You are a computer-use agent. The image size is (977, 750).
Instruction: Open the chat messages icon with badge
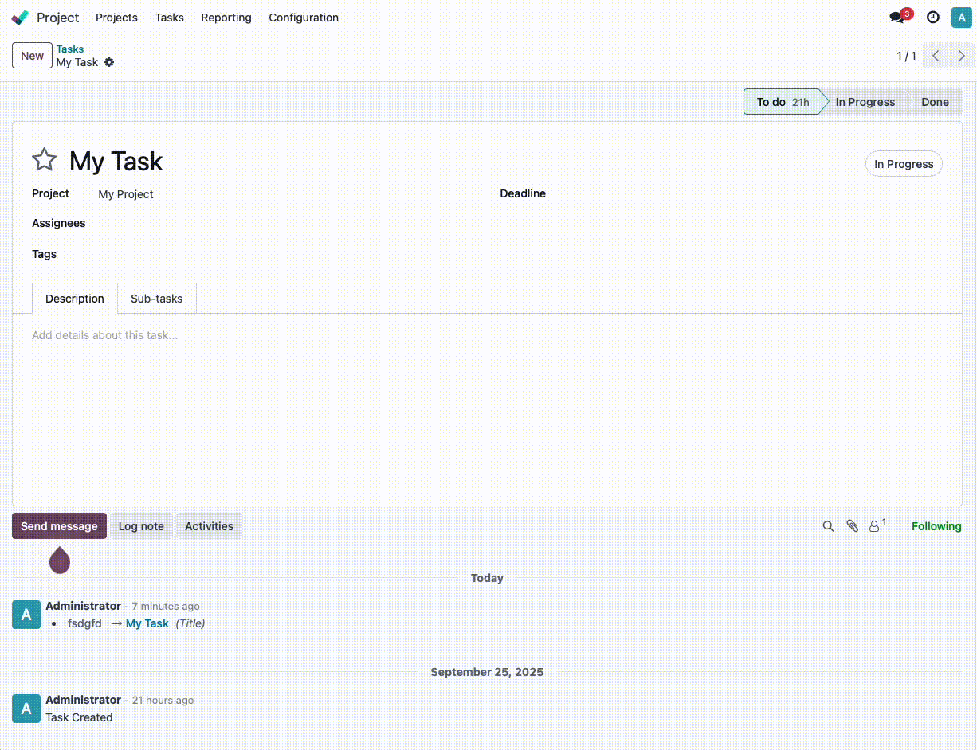coord(897,18)
